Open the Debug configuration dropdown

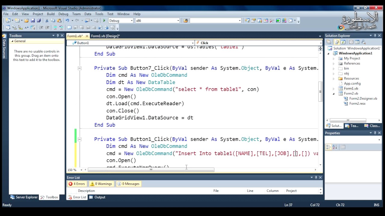click(132, 21)
